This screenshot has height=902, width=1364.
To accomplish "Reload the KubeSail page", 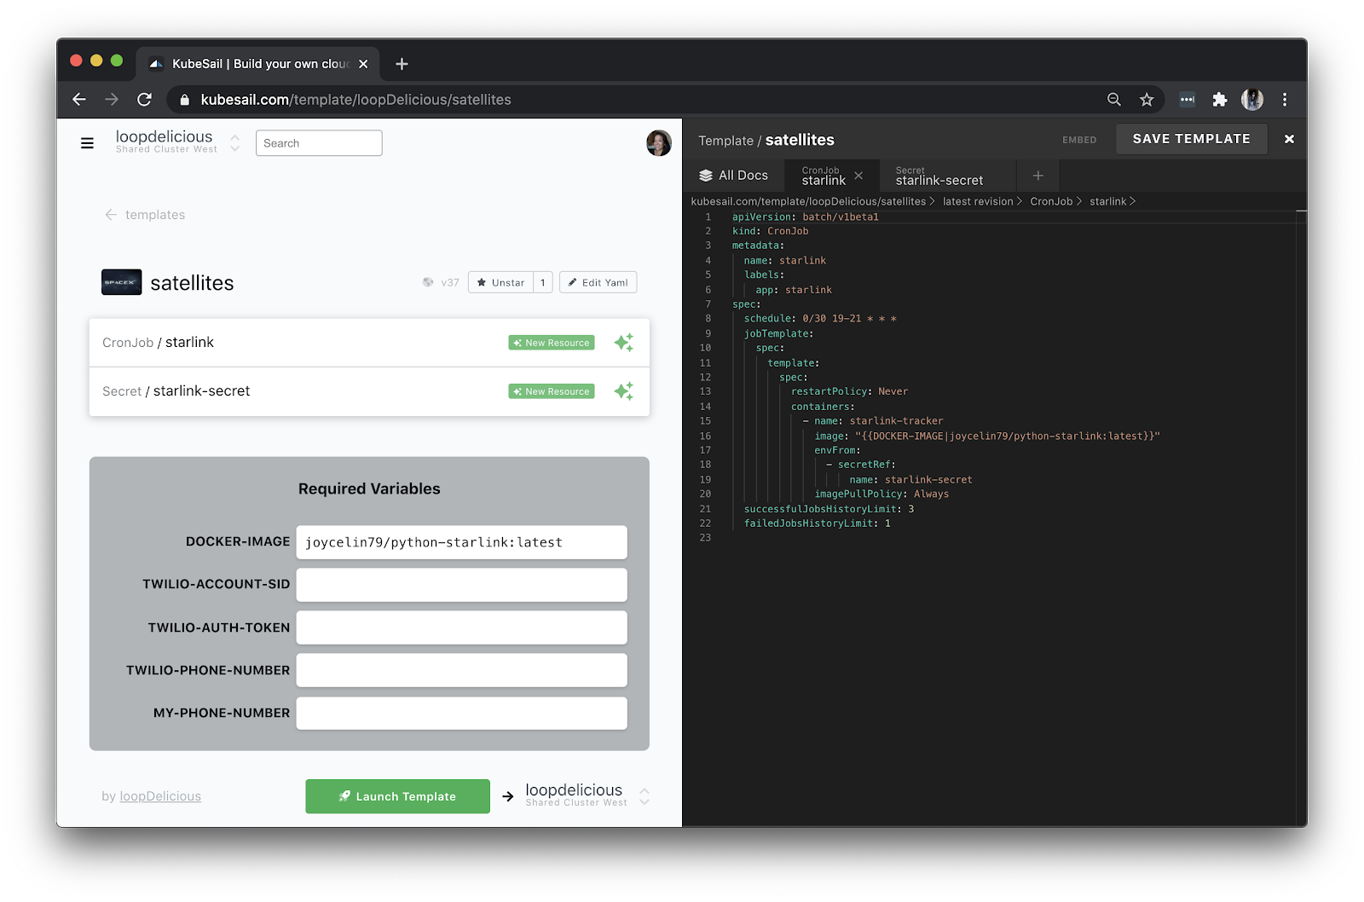I will (144, 100).
